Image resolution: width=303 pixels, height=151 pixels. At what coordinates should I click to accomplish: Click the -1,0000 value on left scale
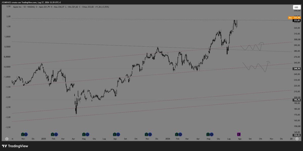pyautogui.click(x=8, y=77)
